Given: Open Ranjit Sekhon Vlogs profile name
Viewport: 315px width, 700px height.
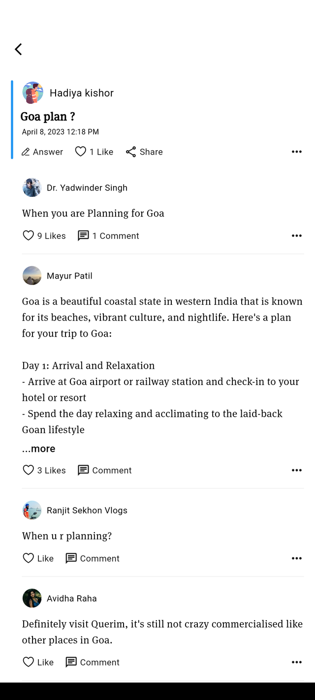Looking at the screenshot, I should pyautogui.click(x=87, y=510).
